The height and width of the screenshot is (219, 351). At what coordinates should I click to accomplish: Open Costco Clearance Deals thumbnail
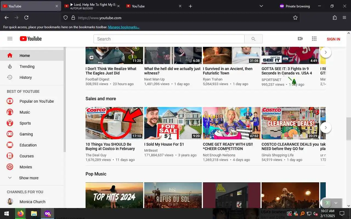click(290, 123)
